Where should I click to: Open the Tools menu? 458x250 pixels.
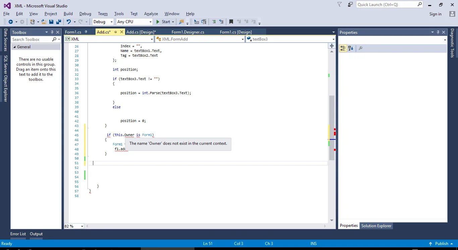pos(119,14)
